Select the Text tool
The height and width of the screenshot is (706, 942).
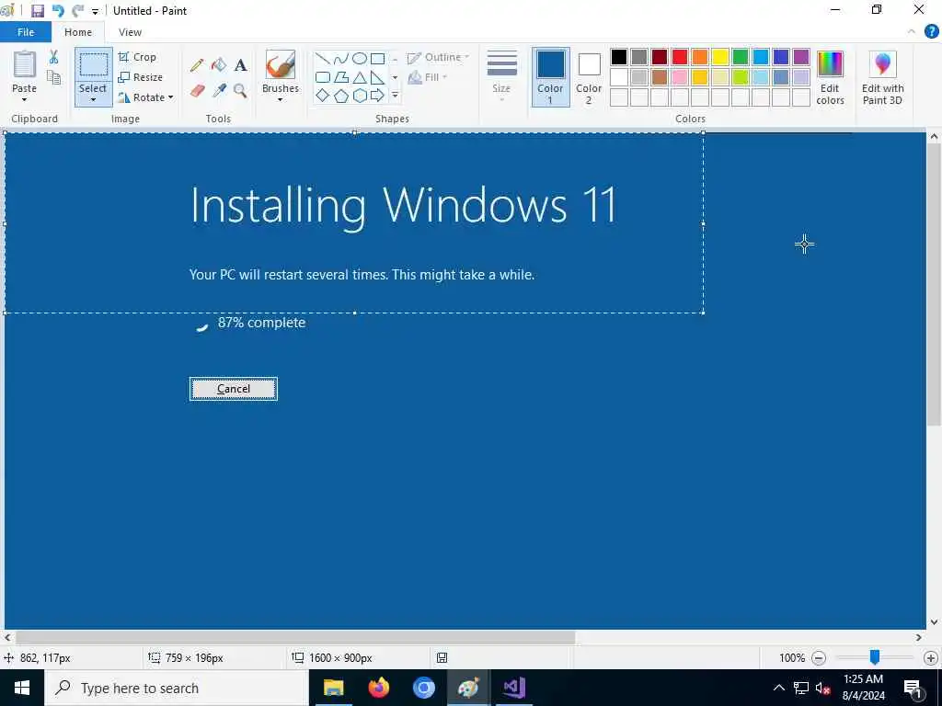(240, 65)
